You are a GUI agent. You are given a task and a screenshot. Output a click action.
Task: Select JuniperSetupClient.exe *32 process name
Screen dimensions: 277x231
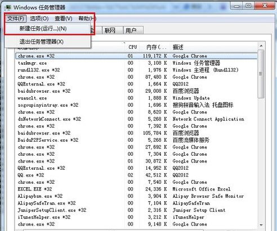[52, 210]
